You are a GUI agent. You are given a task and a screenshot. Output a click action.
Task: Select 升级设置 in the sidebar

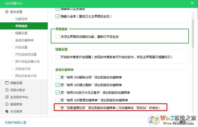point(21,47)
